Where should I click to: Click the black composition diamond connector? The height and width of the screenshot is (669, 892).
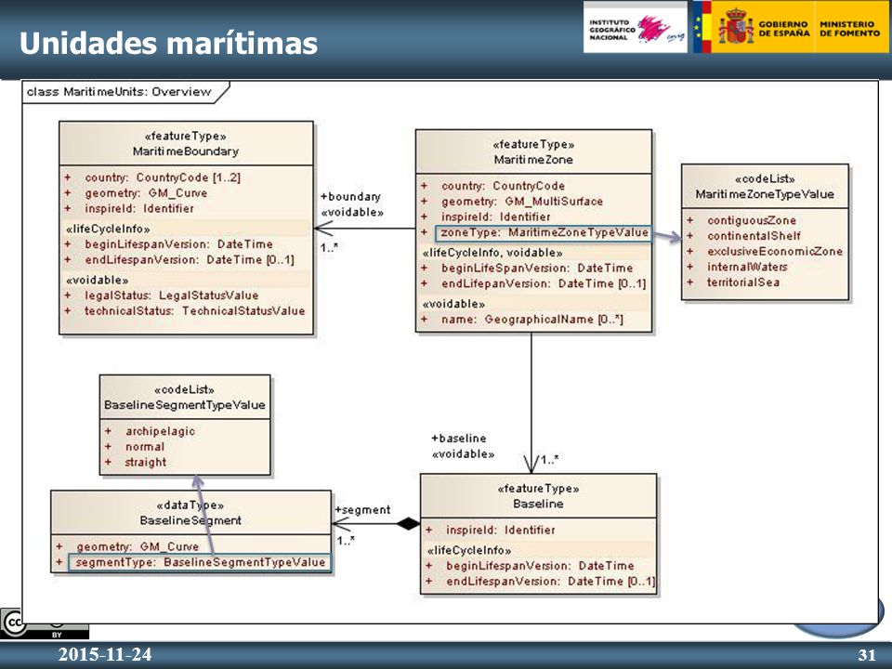407,524
